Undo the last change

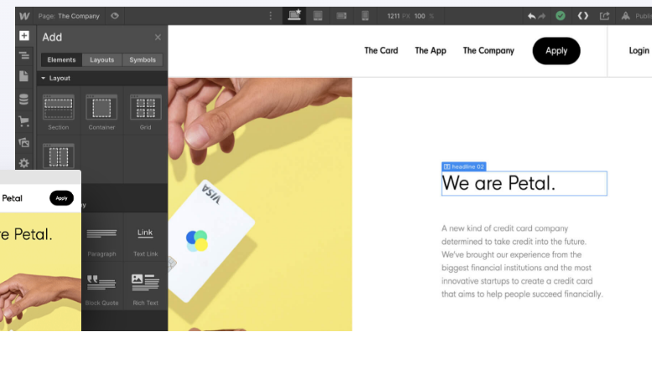coord(531,16)
